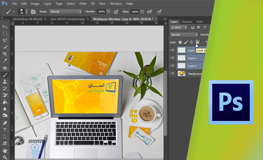Select the Clone Stamp tool
Viewport: 263px width, 160px height.
(x=5, y=82)
